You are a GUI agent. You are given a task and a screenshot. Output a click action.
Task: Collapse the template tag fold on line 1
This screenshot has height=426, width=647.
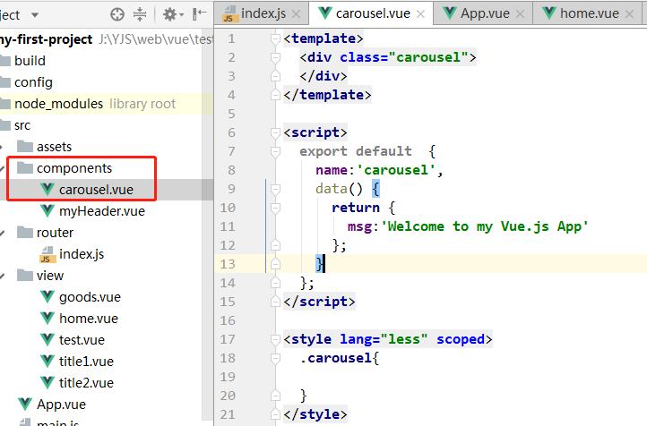coord(275,38)
